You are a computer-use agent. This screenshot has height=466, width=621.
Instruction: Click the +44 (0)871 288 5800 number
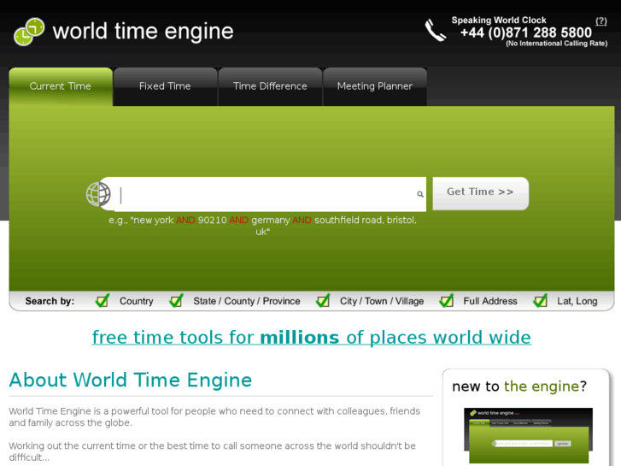[526, 32]
